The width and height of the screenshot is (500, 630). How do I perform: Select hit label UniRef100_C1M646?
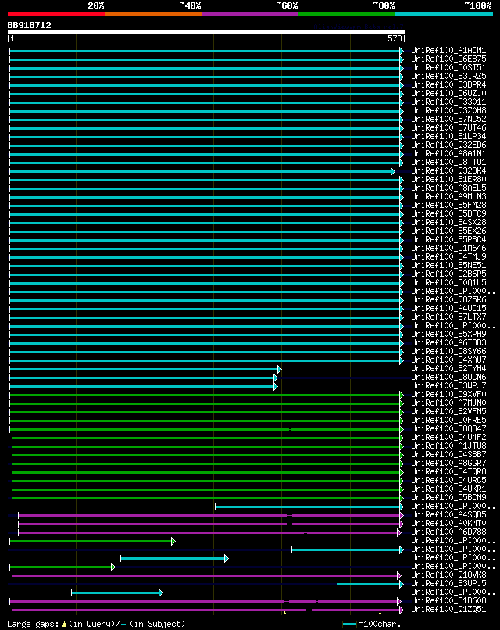pos(448,249)
